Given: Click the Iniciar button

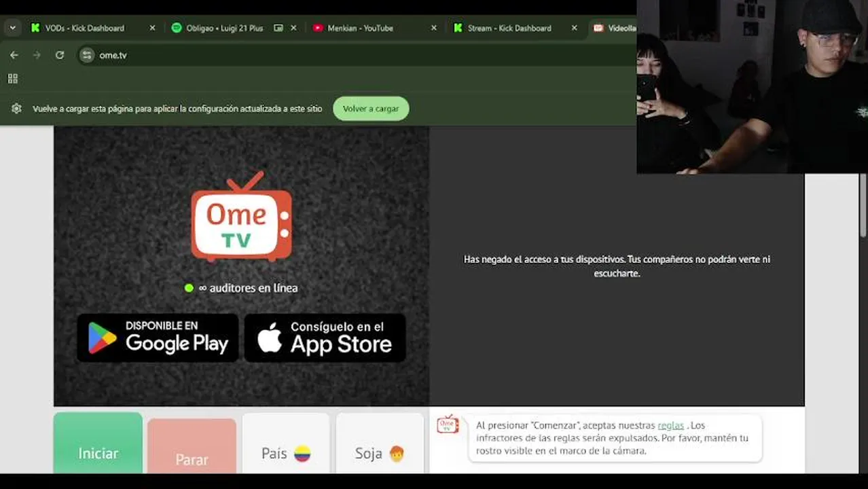Looking at the screenshot, I should click(x=98, y=443).
